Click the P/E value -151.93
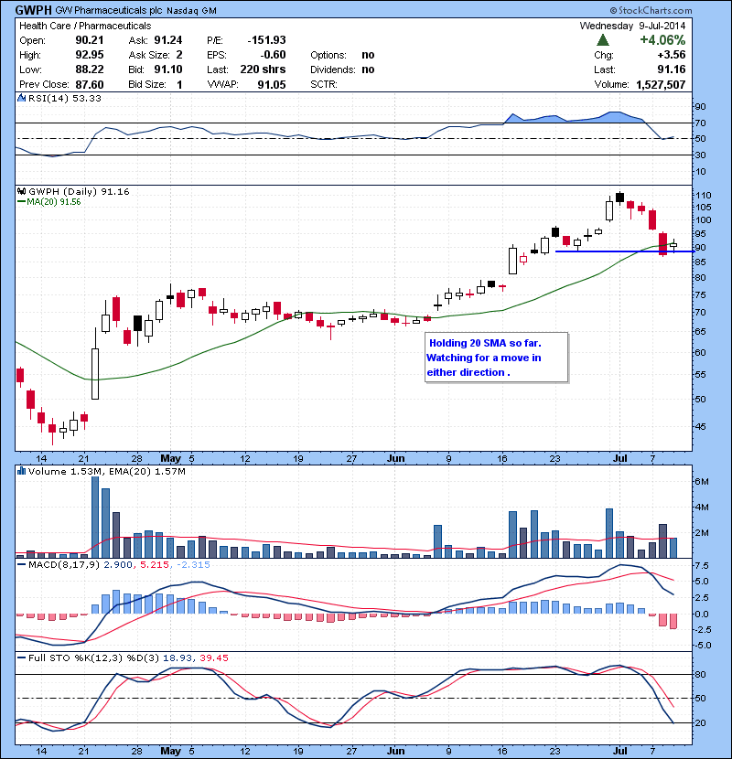The width and height of the screenshot is (732, 759). [x=266, y=40]
